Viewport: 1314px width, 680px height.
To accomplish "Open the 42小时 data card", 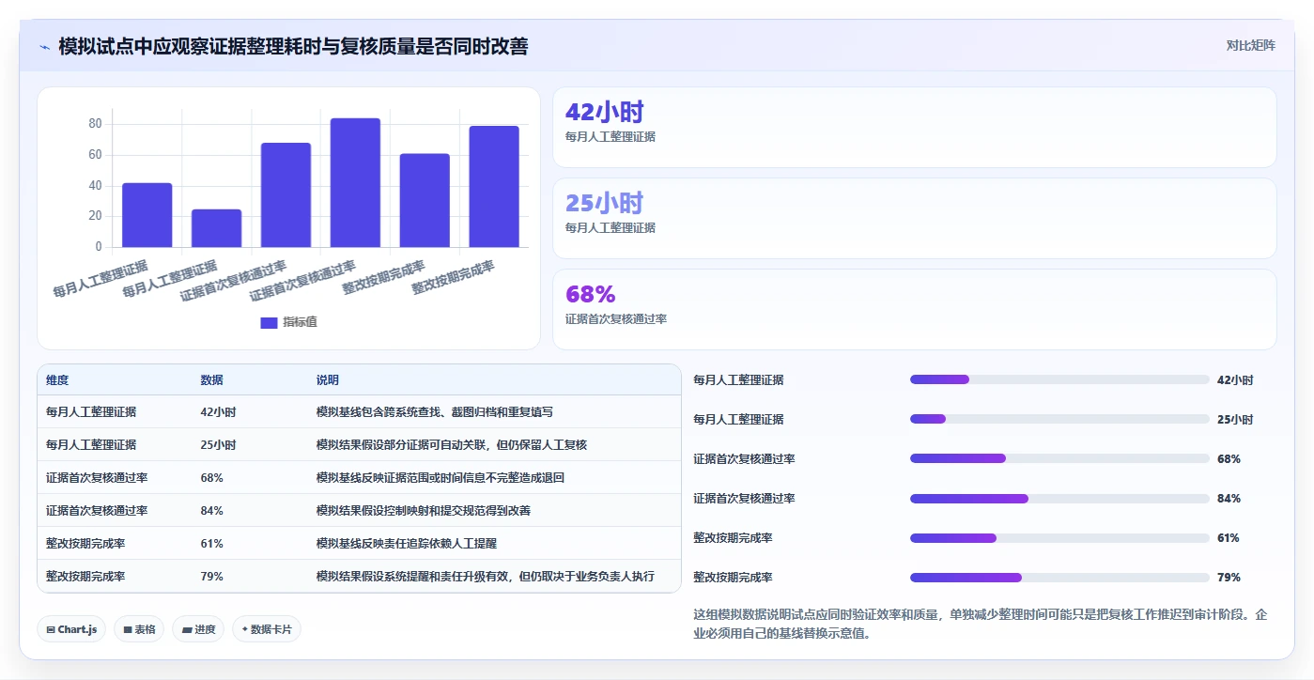I will click(914, 128).
